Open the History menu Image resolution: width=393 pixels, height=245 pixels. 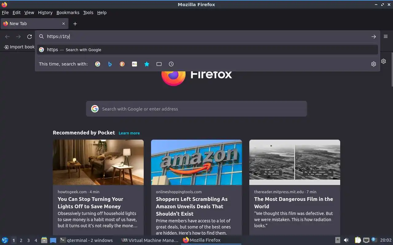(45, 13)
